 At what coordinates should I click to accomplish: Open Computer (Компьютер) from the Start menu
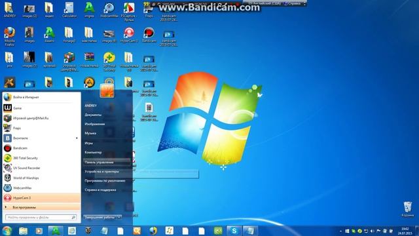pos(93,152)
